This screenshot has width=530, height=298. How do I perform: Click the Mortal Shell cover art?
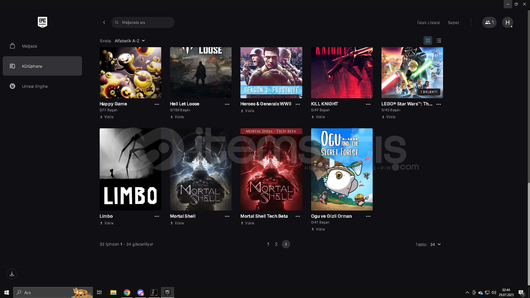coord(201,169)
